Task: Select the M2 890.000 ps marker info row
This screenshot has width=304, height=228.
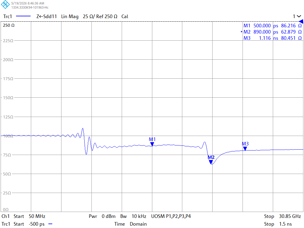Action: pyautogui.click(x=273, y=32)
